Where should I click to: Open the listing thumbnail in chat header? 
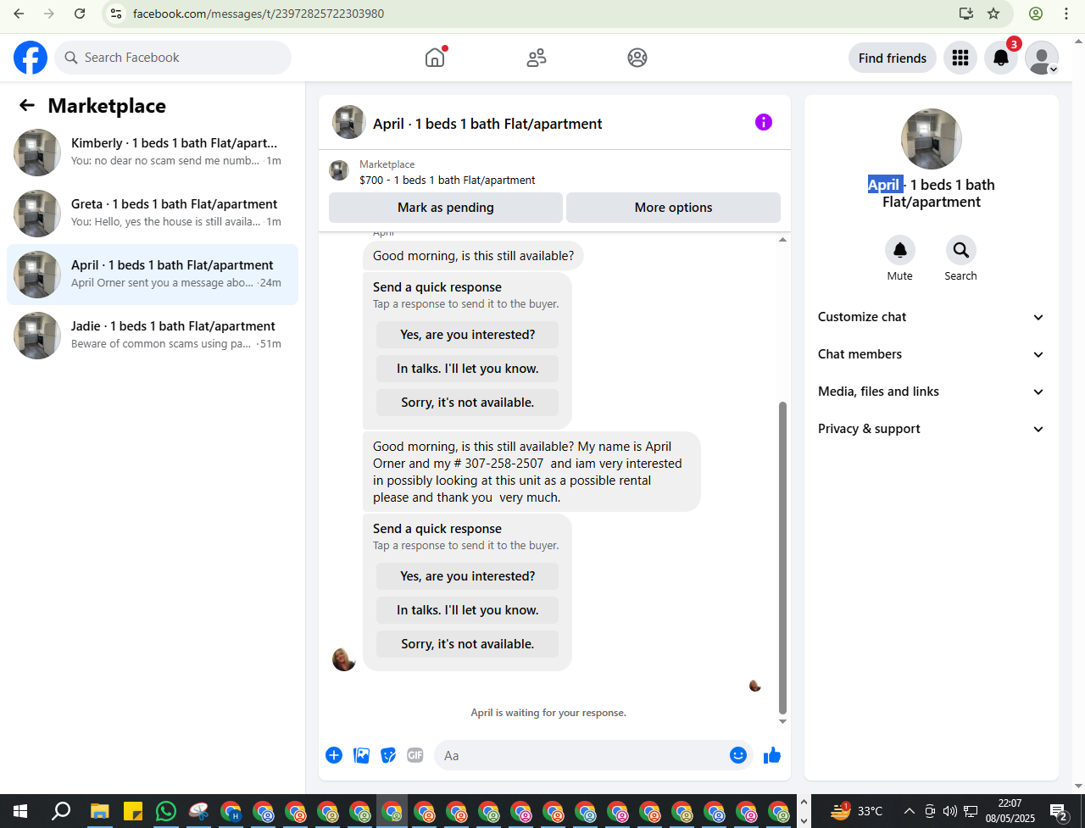(349, 122)
